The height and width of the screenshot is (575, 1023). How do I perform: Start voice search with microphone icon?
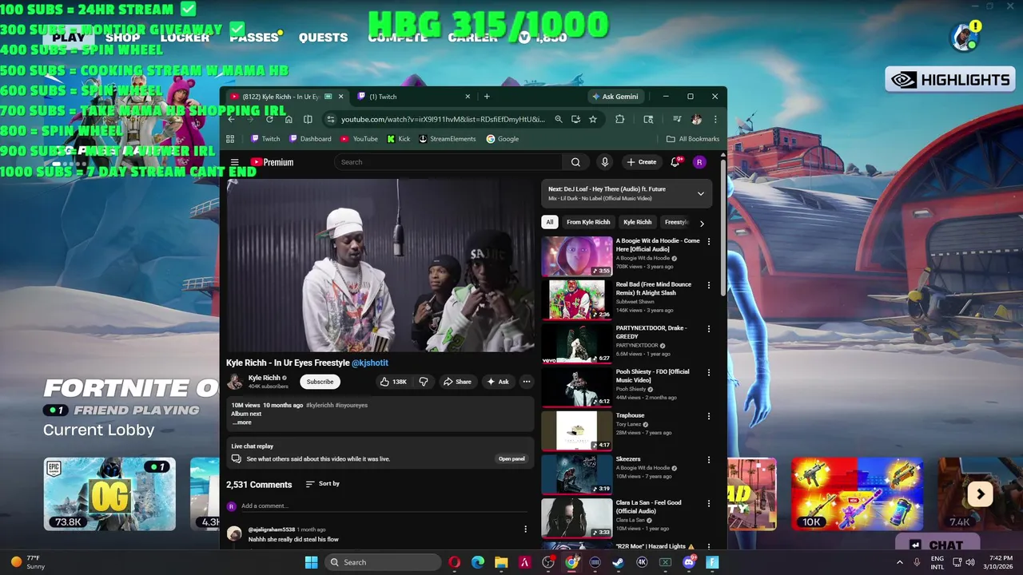605,162
